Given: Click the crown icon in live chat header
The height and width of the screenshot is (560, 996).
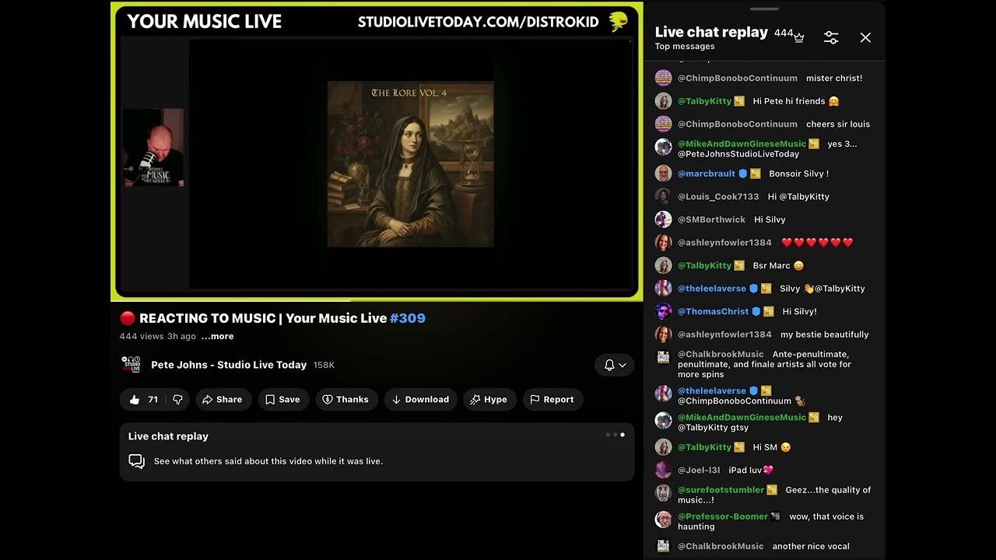Looking at the screenshot, I should (798, 37).
